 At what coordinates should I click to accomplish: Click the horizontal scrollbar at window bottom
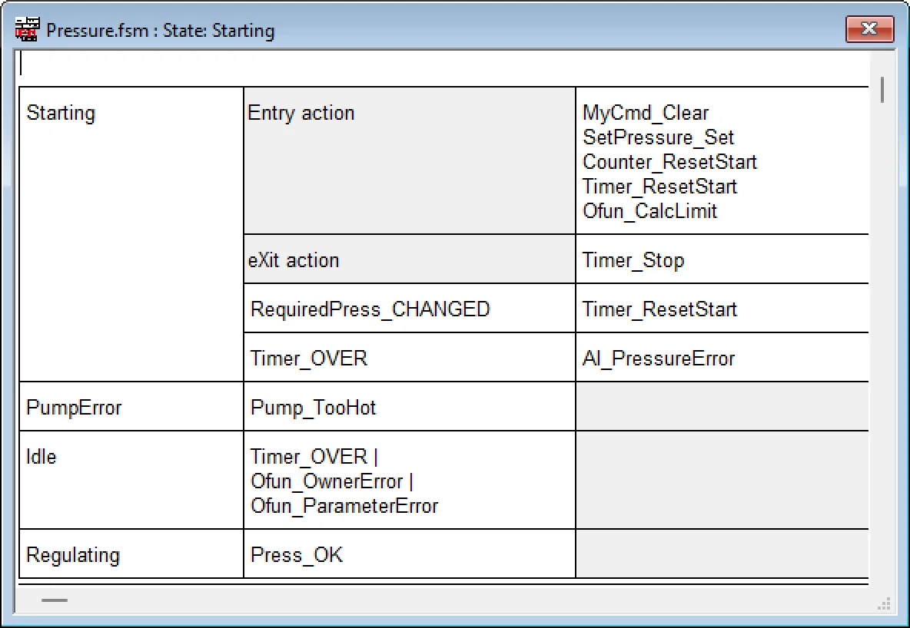point(54,600)
